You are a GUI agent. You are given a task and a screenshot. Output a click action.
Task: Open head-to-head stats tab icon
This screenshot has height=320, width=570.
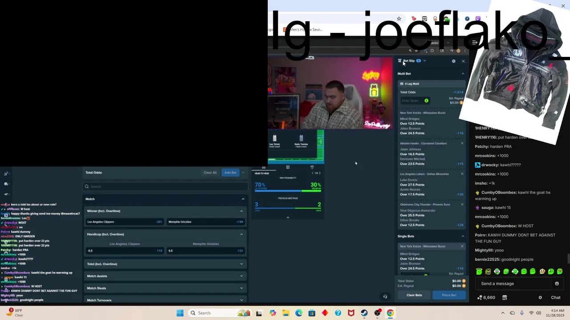(264, 168)
